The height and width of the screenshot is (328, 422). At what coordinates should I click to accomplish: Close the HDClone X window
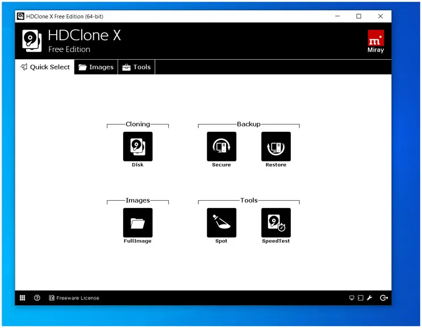point(381,16)
